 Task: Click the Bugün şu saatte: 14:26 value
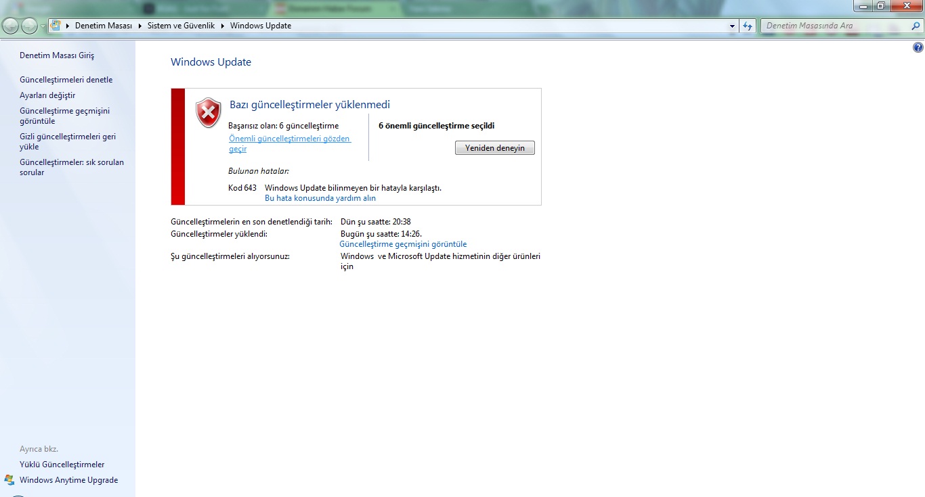click(x=381, y=234)
